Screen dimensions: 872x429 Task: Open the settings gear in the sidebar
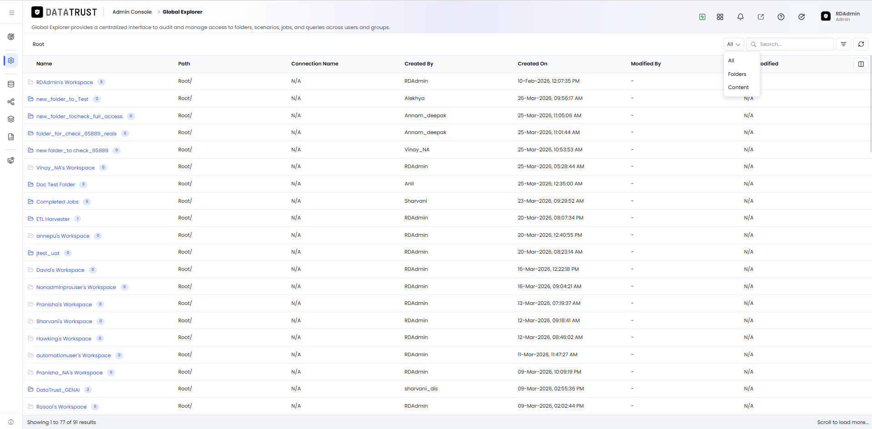11,60
